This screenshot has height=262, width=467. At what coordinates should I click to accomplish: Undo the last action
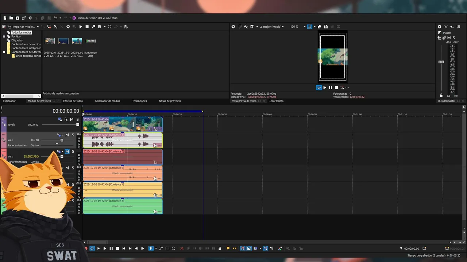tap(55, 18)
